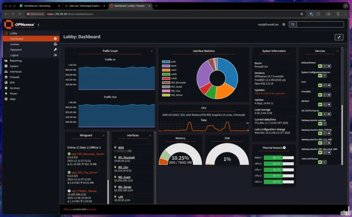
Task: Stop the CrowdSec service
Action: (329, 95)
